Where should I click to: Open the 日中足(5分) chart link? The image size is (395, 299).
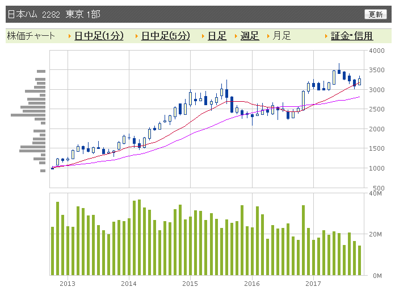166,36
